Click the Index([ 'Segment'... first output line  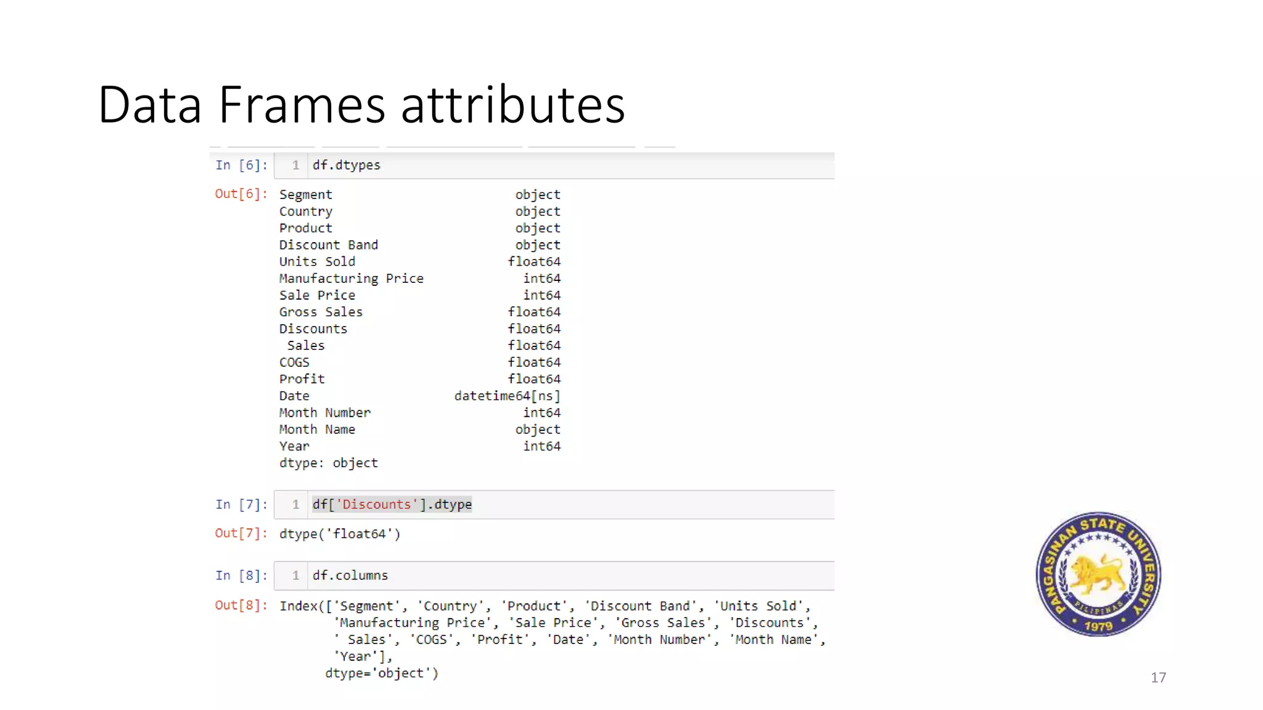click(545, 606)
